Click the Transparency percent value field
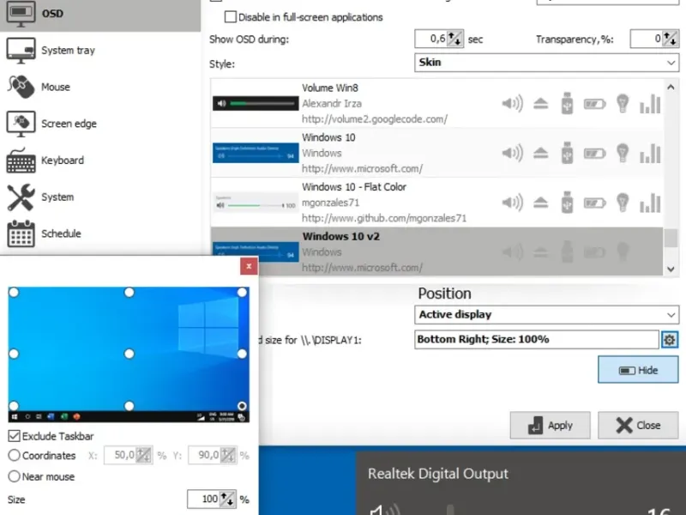The width and height of the screenshot is (686, 515). click(x=647, y=39)
